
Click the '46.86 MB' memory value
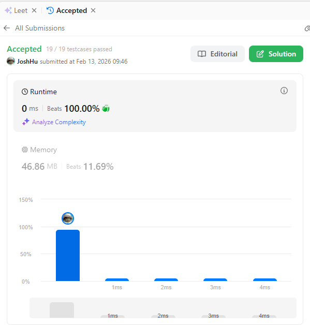pos(39,167)
